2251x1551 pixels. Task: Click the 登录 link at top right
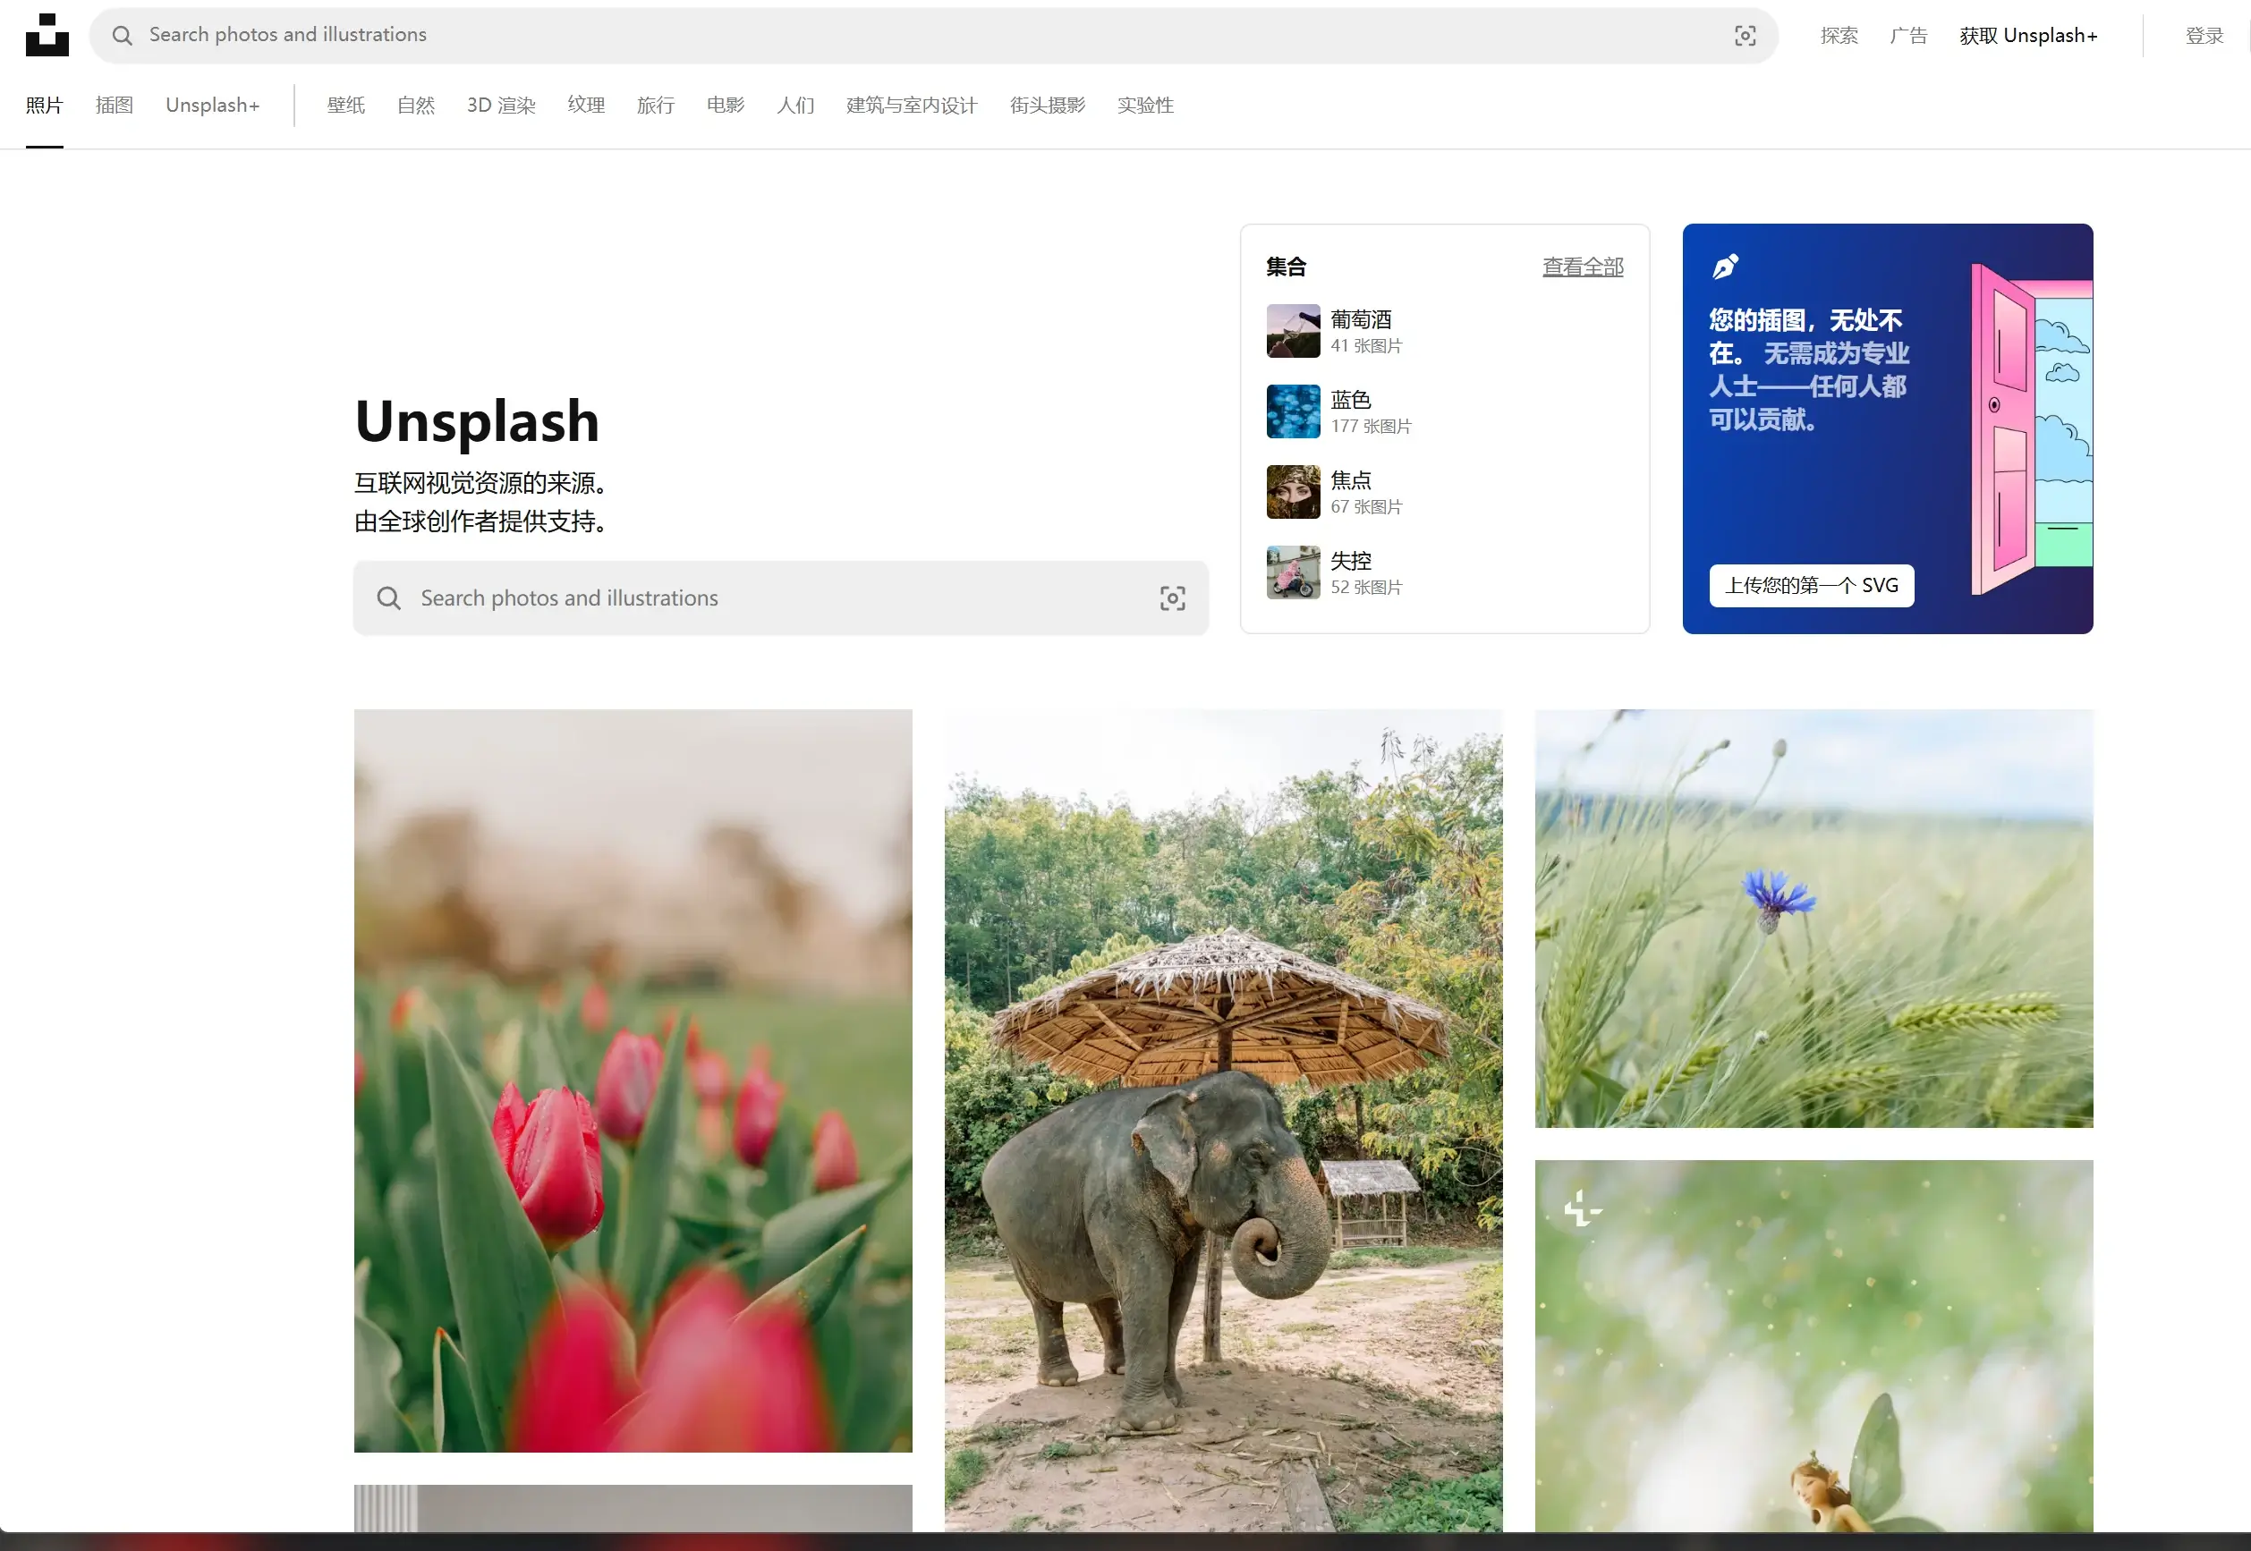pyautogui.click(x=2204, y=35)
